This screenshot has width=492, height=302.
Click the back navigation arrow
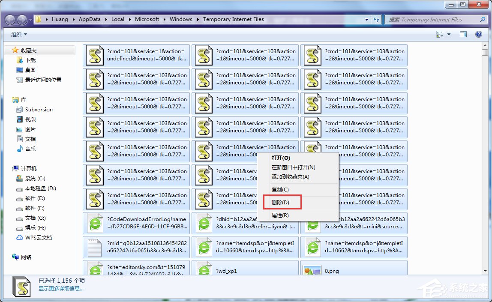9,19
